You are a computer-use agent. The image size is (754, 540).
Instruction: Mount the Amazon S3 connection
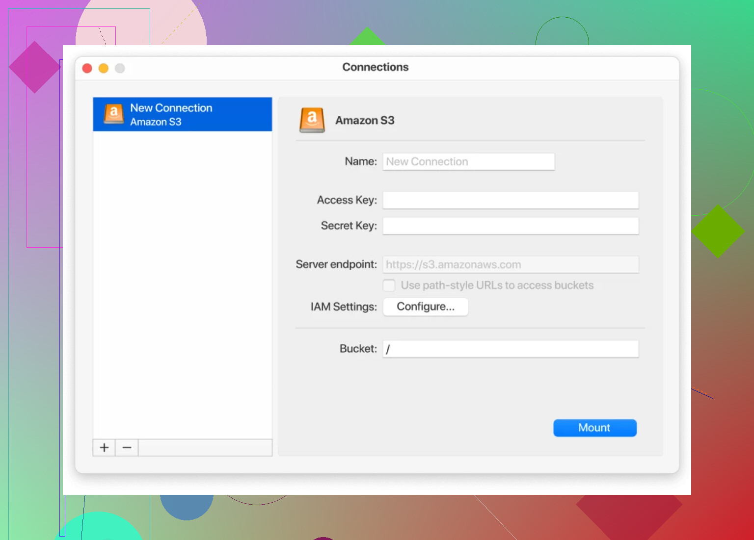595,428
